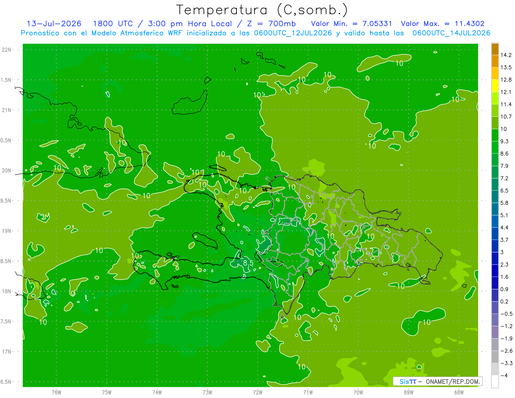
Task: Select colorbar value "8.6"
Action: click(x=505, y=154)
